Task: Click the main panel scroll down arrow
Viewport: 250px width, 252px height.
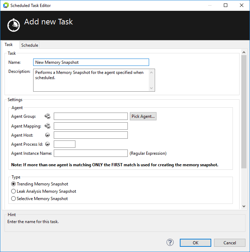Action: (x=244, y=206)
